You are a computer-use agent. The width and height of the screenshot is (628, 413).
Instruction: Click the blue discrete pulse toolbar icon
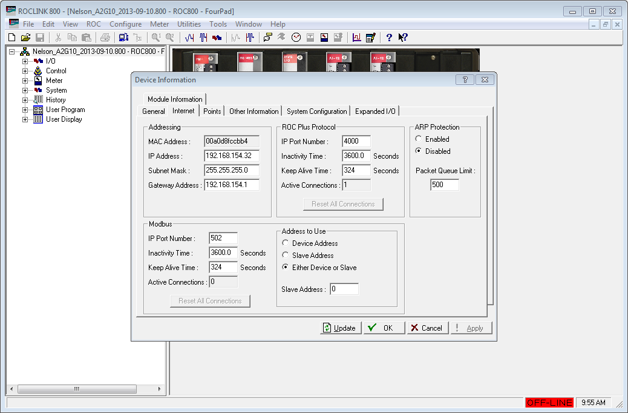point(203,38)
